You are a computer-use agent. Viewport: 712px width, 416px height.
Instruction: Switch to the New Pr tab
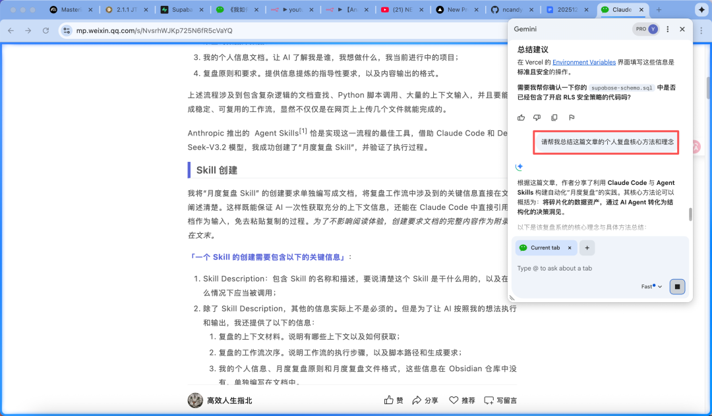458,9
